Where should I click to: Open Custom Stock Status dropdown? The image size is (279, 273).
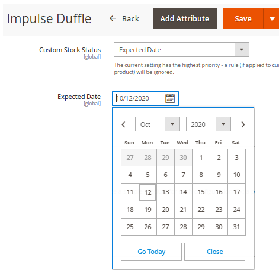181,50
